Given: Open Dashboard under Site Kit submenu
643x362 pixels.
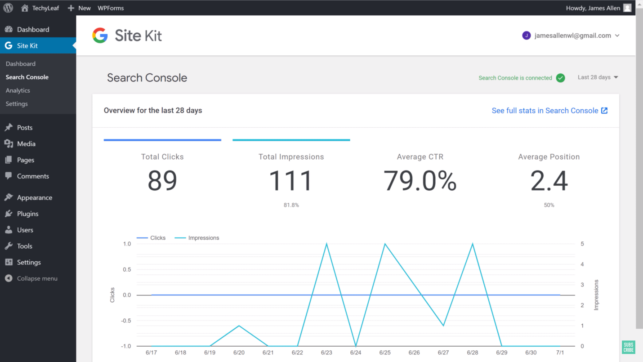Looking at the screenshot, I should [21, 64].
